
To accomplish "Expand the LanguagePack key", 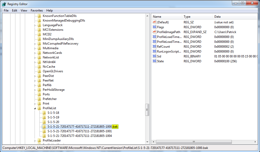I will point(35,25).
